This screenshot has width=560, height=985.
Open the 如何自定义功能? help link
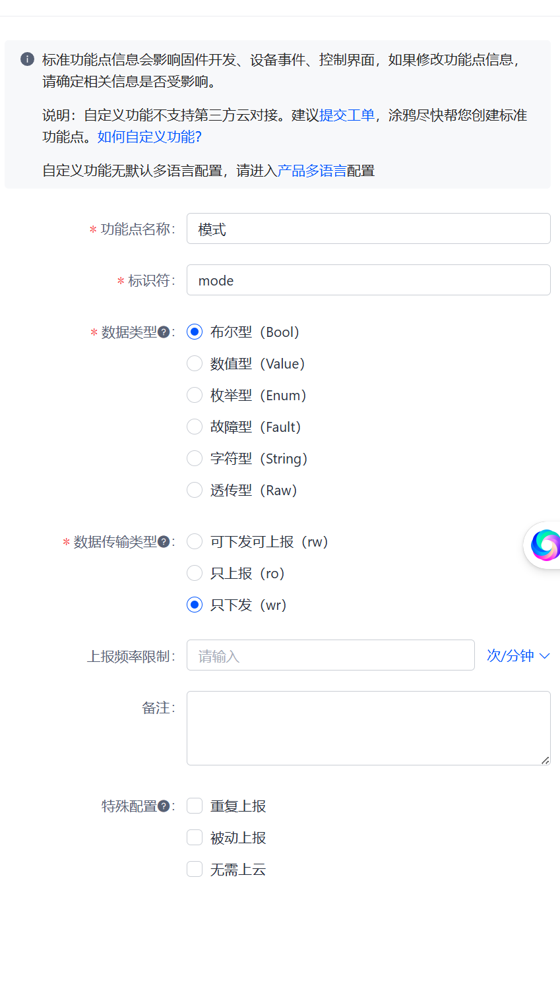pos(150,137)
